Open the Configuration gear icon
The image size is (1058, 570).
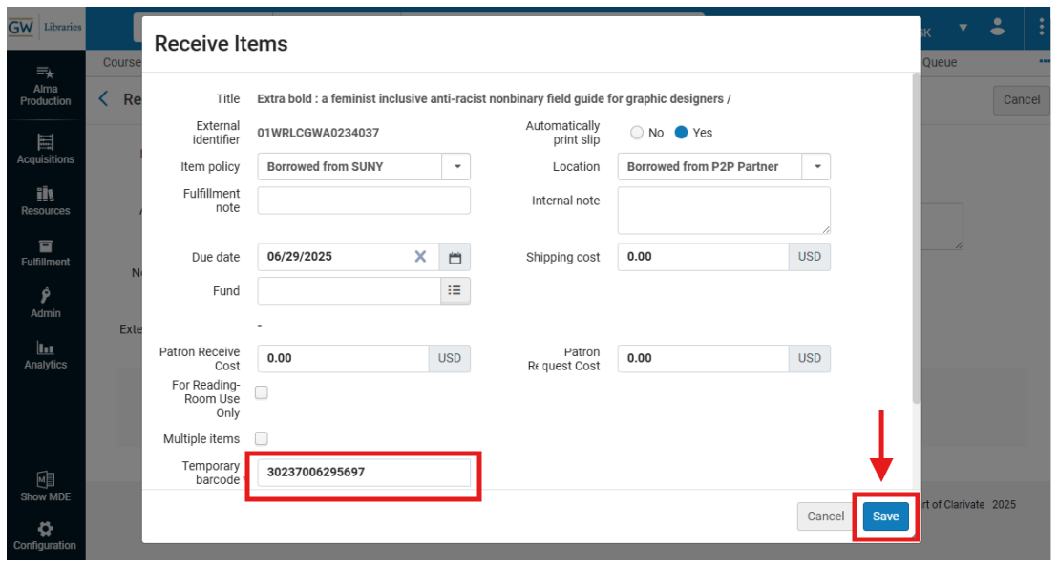point(45,535)
